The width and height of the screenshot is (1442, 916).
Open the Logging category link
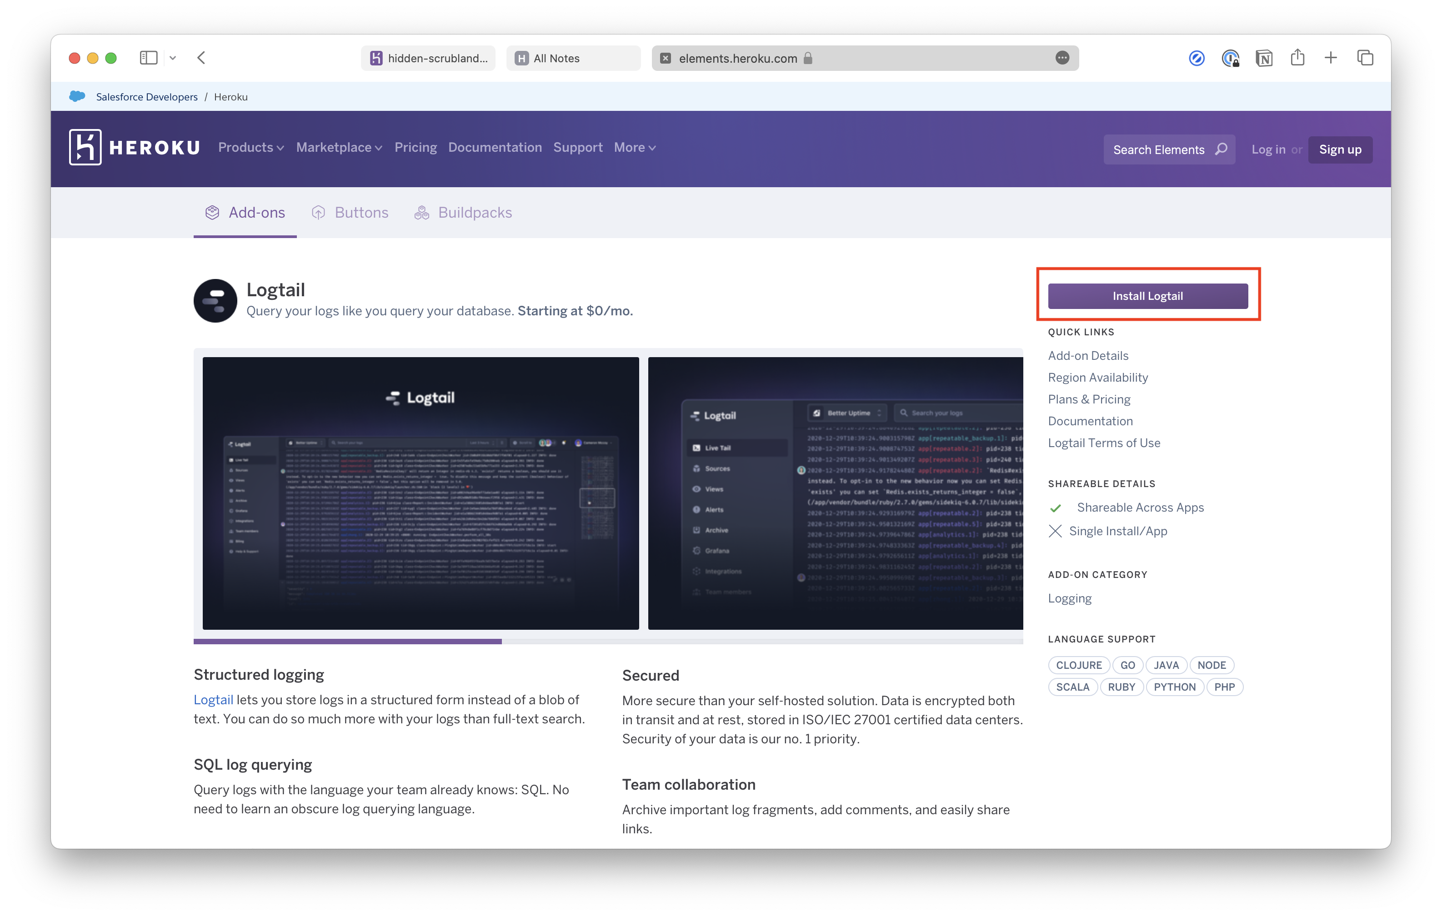coord(1070,598)
